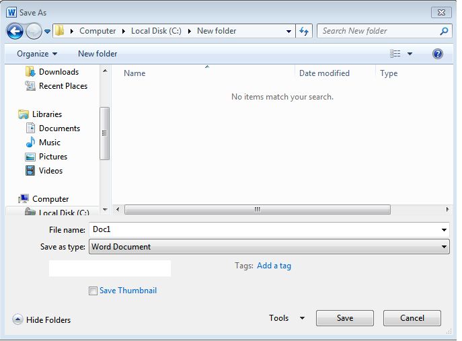Click the refresh button beside address bar

click(304, 31)
